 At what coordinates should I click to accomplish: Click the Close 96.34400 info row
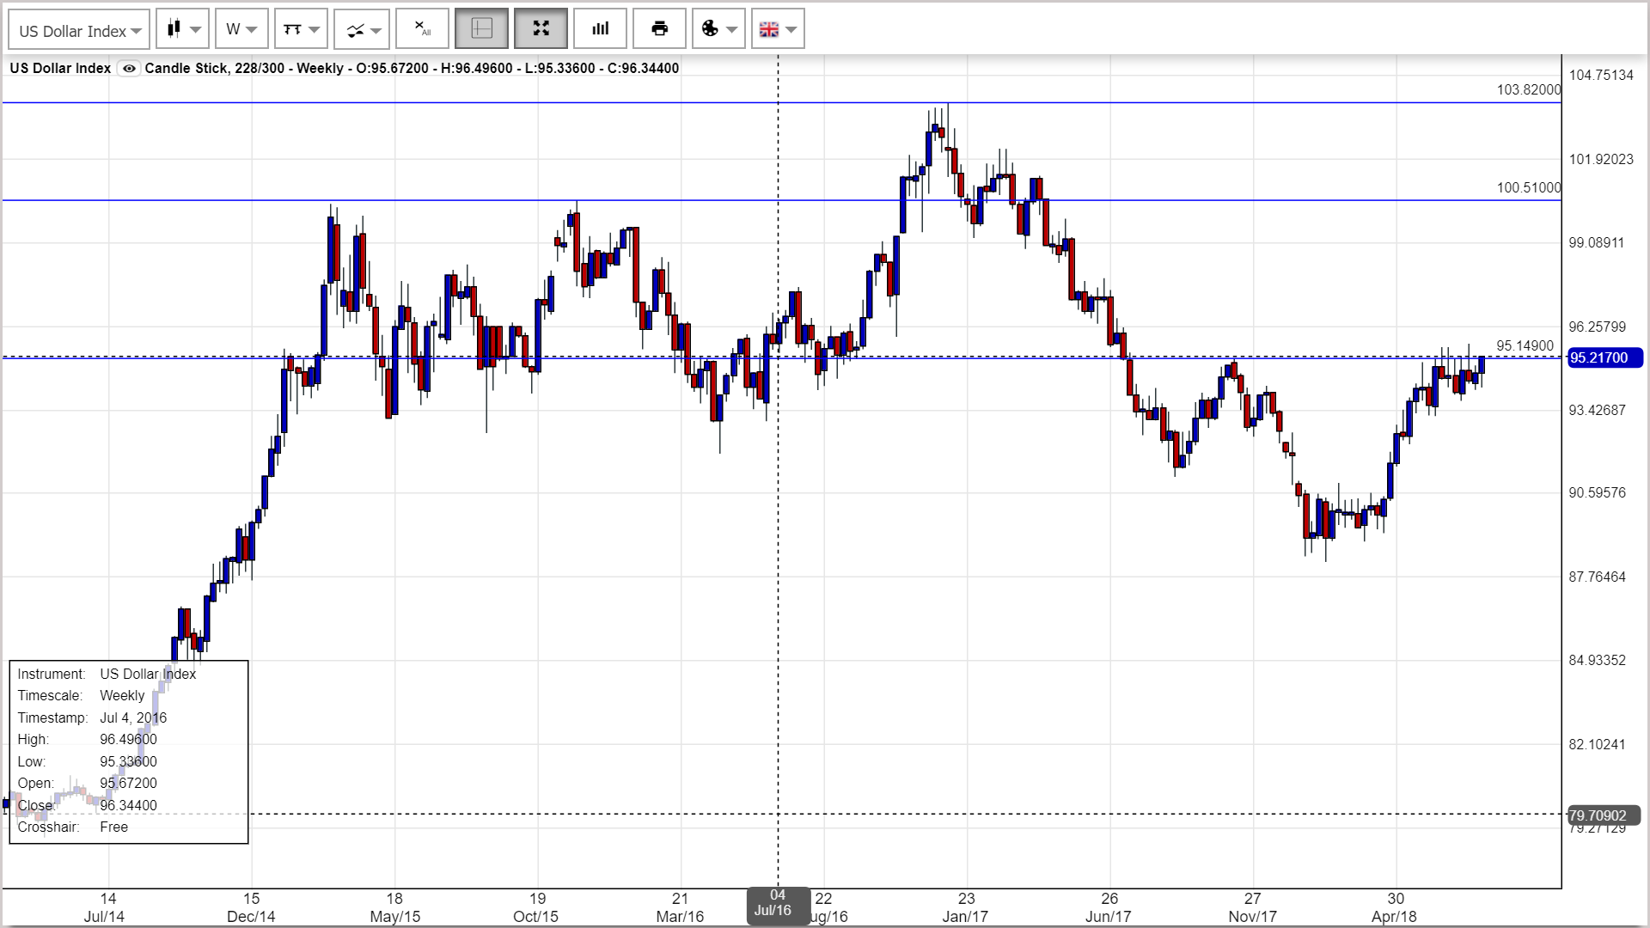pyautogui.click(x=87, y=805)
